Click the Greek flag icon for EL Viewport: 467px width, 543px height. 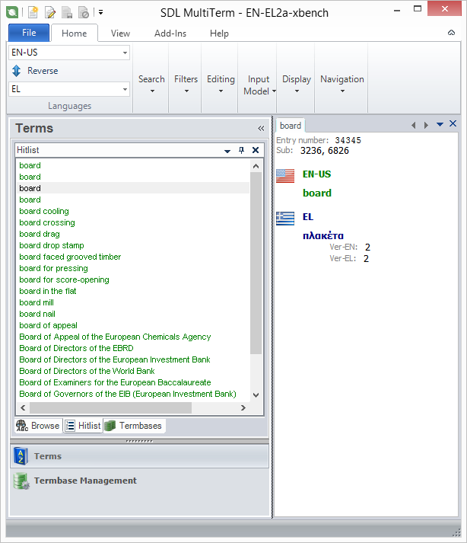pyautogui.click(x=285, y=219)
